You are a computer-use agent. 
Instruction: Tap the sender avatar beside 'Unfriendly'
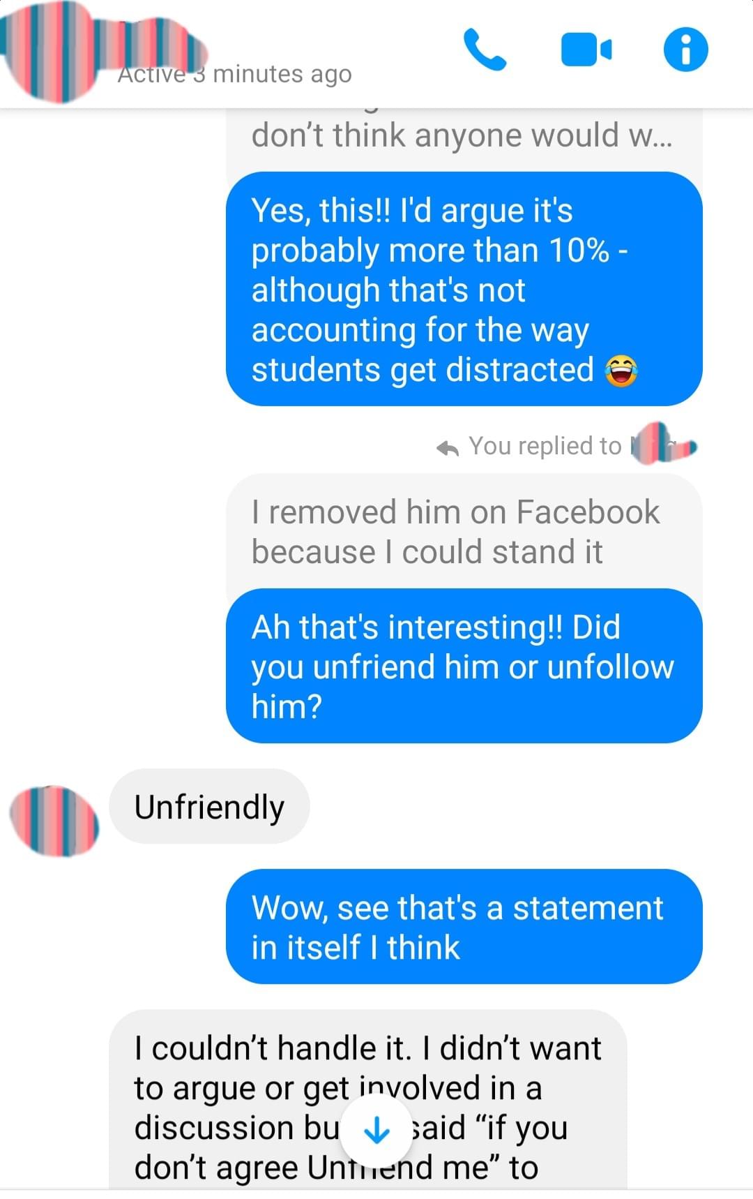tap(54, 820)
